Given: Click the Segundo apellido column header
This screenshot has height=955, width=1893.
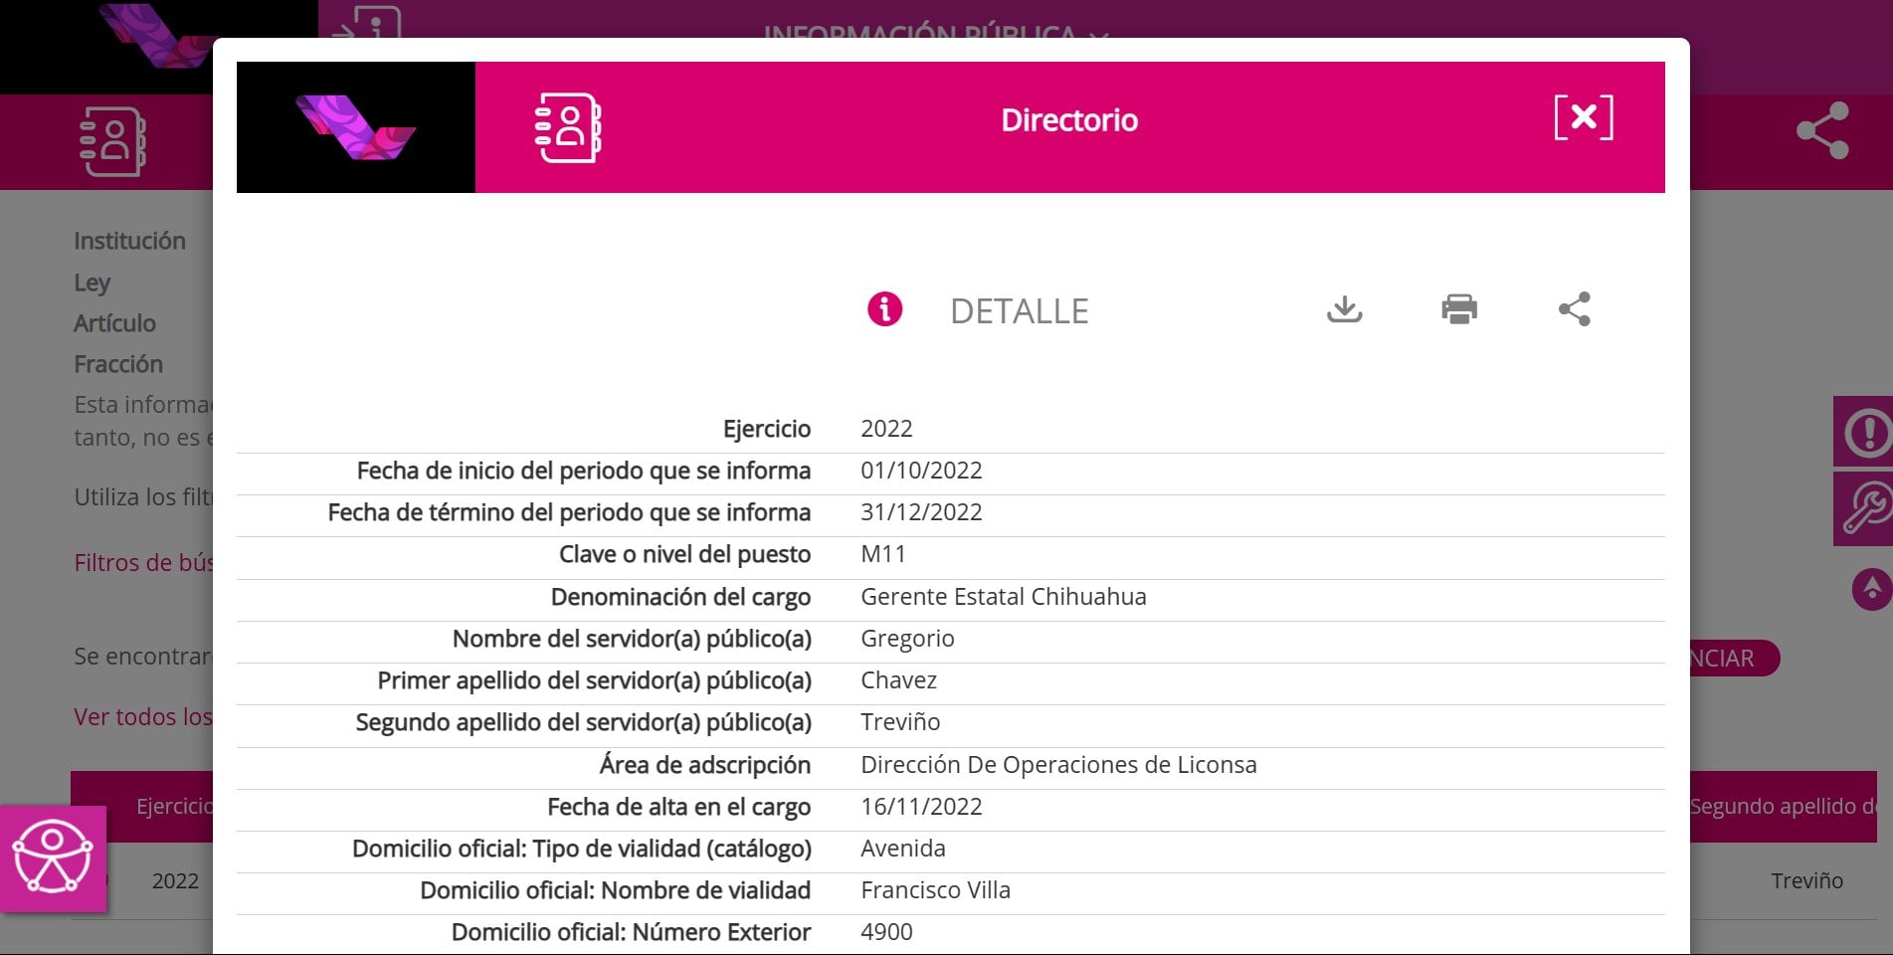Looking at the screenshot, I should tap(1782, 807).
